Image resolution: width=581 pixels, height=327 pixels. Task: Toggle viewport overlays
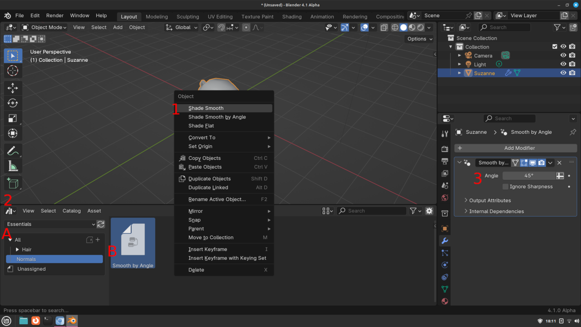tap(364, 27)
